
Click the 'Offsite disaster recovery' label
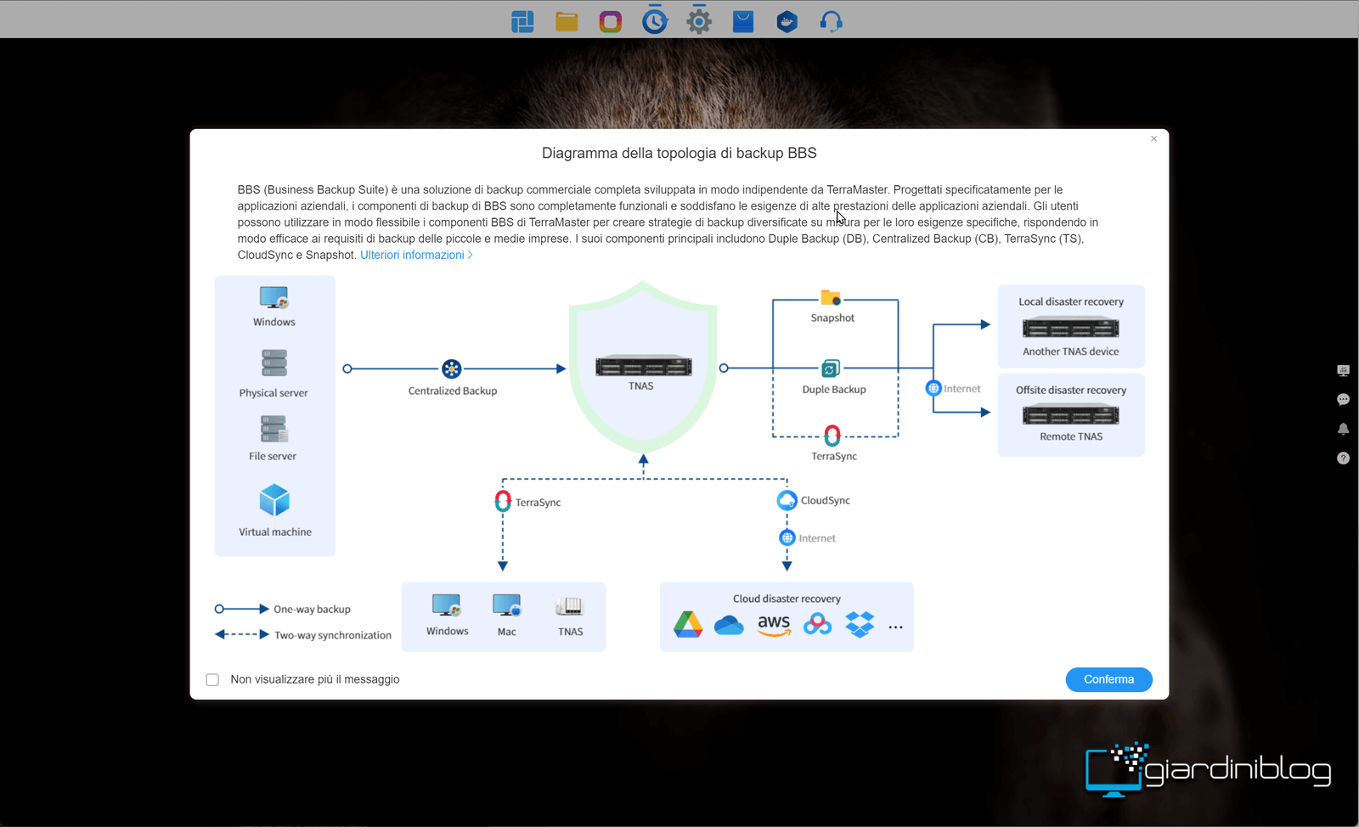pyautogui.click(x=1071, y=390)
